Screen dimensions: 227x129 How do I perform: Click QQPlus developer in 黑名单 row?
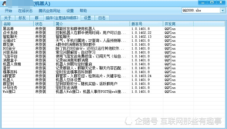170,29
